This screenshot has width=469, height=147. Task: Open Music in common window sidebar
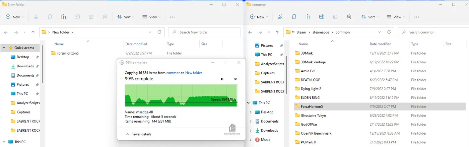pos(266,140)
